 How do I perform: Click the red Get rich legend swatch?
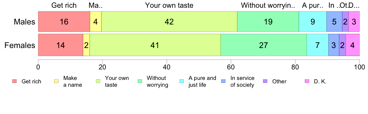point(14,81)
